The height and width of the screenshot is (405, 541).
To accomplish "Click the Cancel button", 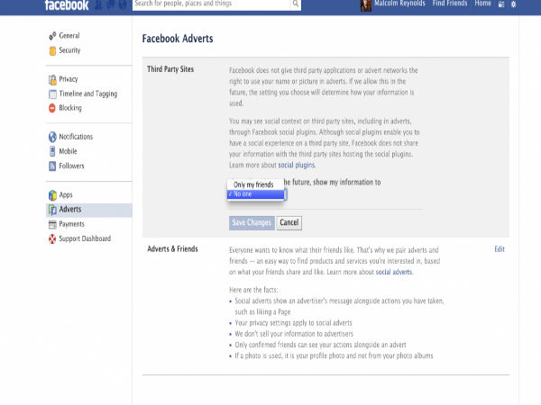I will click(x=289, y=223).
